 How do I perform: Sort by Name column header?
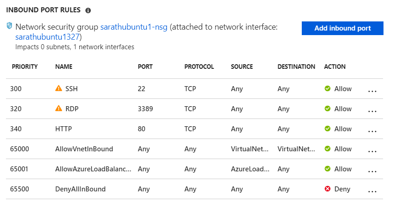point(63,67)
